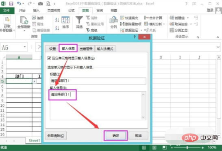This screenshot has width=222, height=151.
Task: Open the Name Box dropdown arrow
Action: pyautogui.click(x=25, y=47)
